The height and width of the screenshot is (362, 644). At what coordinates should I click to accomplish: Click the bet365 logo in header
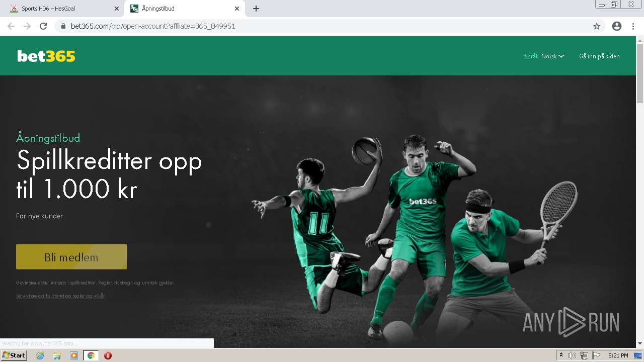(46, 56)
